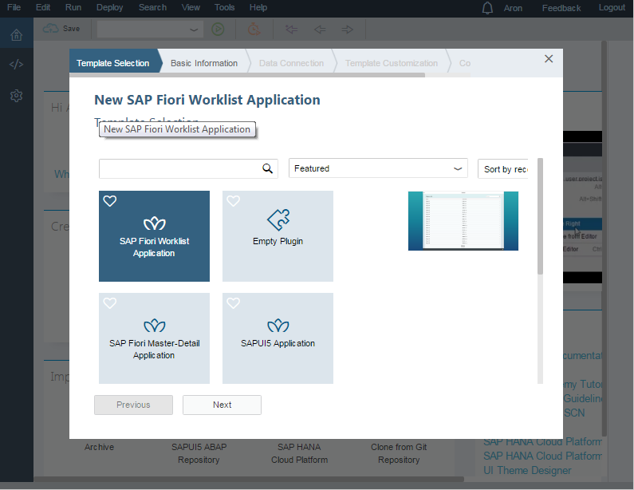The width and height of the screenshot is (634, 490).
Task: Open the Featured category dropdown
Action: 378,168
